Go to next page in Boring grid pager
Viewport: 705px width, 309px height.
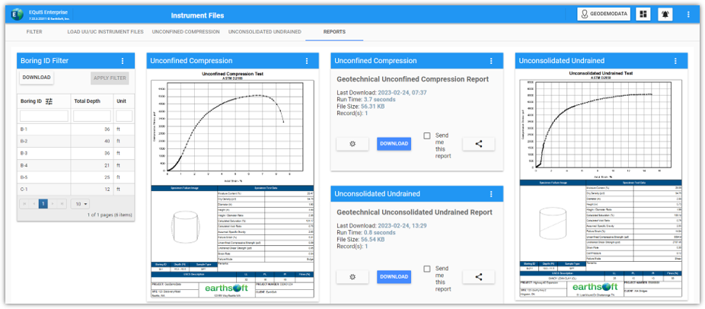[53, 204]
